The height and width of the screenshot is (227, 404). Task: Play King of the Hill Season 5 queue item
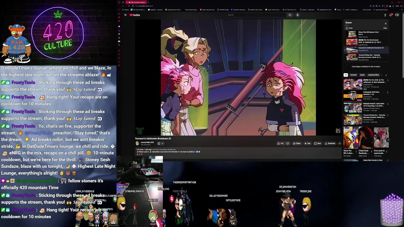click(x=366, y=34)
